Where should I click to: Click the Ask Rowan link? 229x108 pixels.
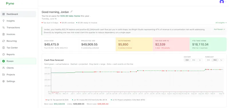219,29
